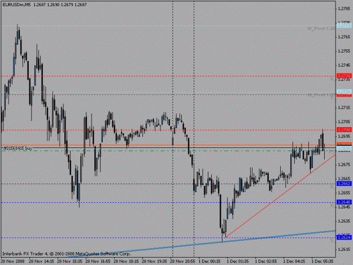Click the 1 Dec 01:35 time label

[x=238, y=261]
